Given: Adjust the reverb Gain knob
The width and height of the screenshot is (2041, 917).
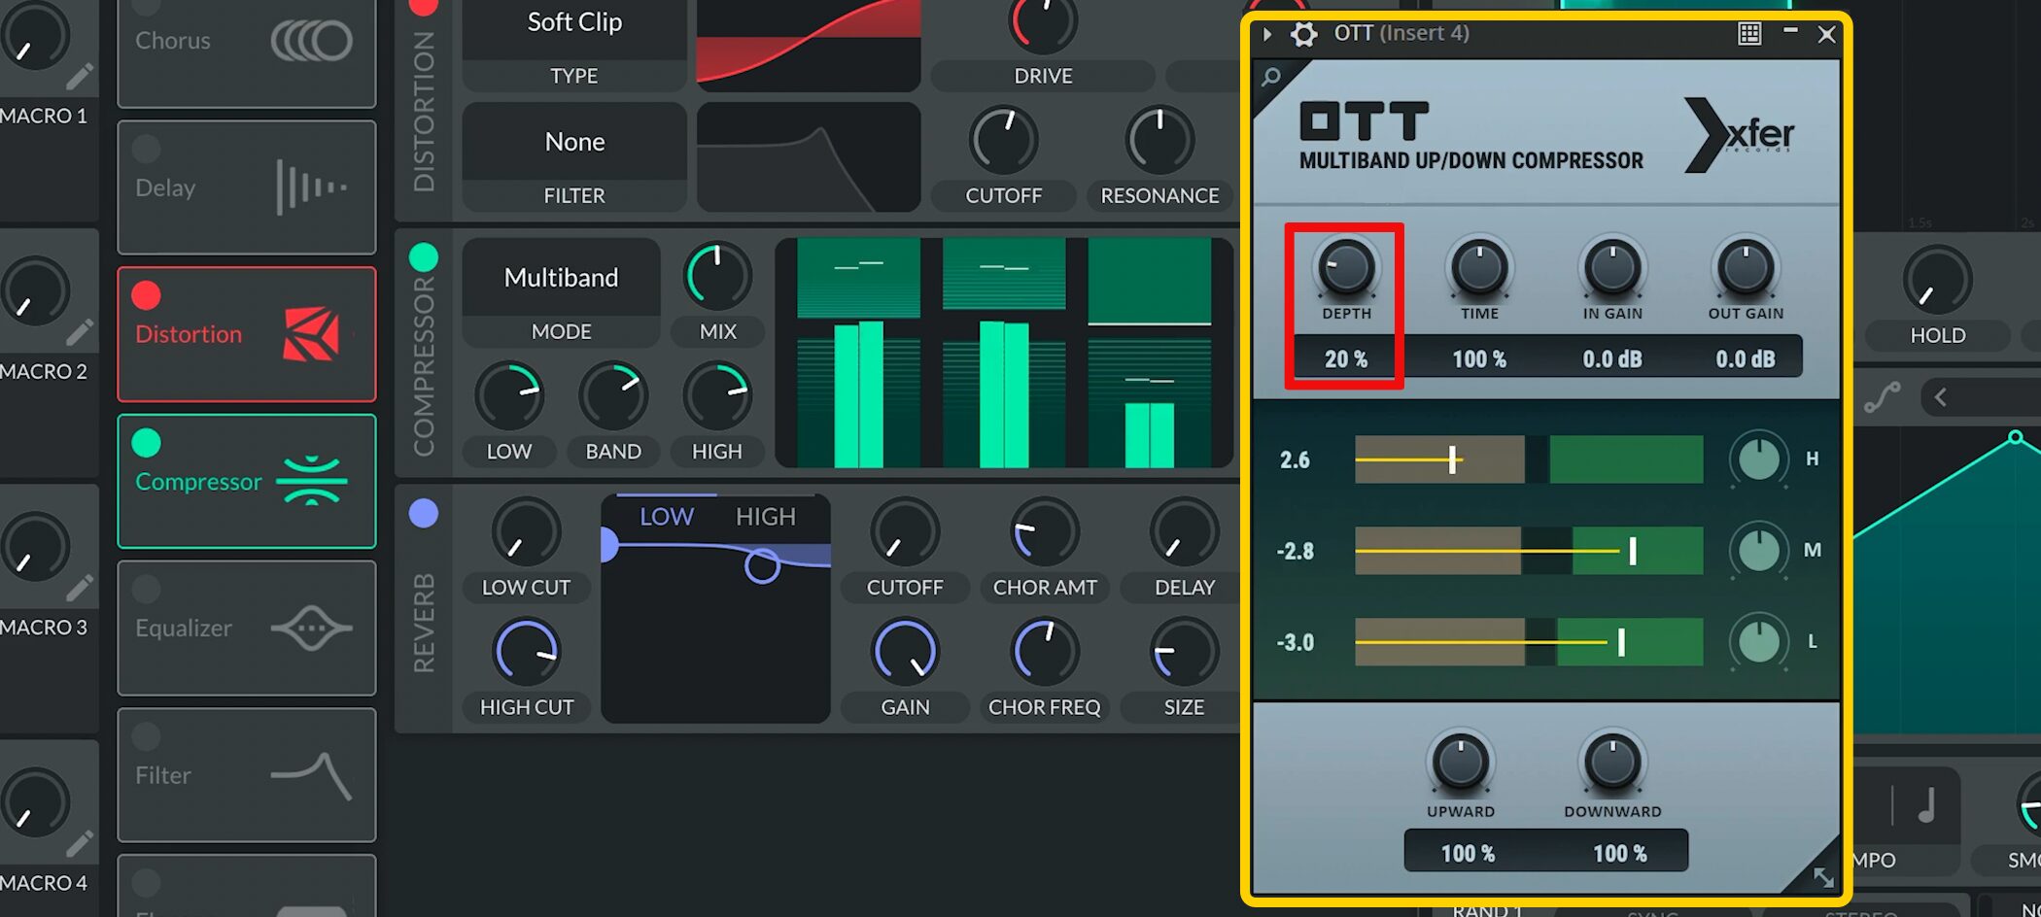Looking at the screenshot, I should pyautogui.click(x=905, y=653).
